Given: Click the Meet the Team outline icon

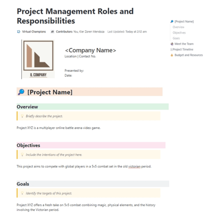Looking at the screenshot, I should pos(172,44).
